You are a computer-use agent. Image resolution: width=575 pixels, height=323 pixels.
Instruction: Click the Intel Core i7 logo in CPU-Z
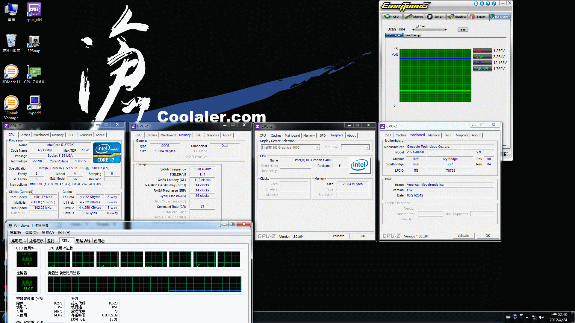pos(107,153)
